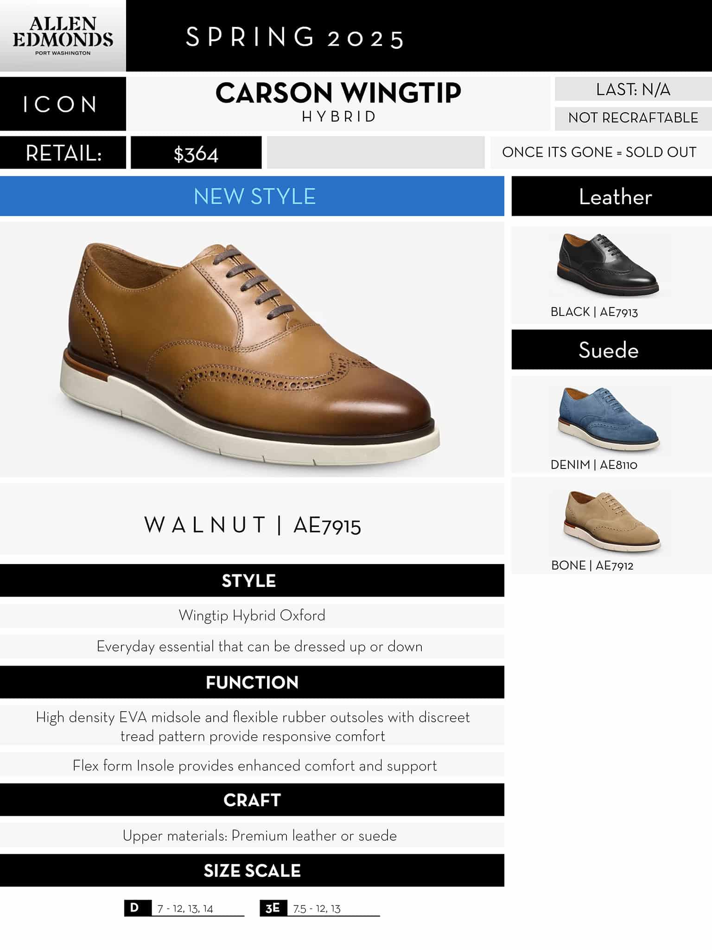Screen dimensions: 712x950
Task: Click the Allen Edmonds logo
Action: (x=63, y=36)
